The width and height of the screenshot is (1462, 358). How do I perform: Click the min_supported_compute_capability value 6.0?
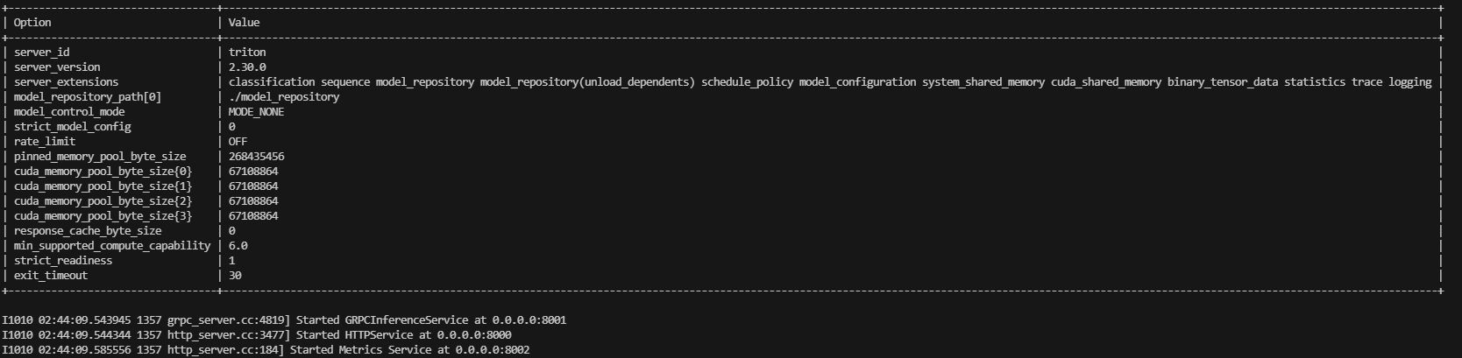(238, 246)
